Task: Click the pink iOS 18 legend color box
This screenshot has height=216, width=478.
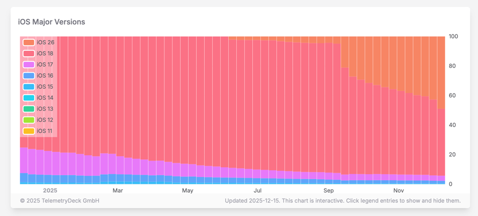Action: [x=28, y=54]
